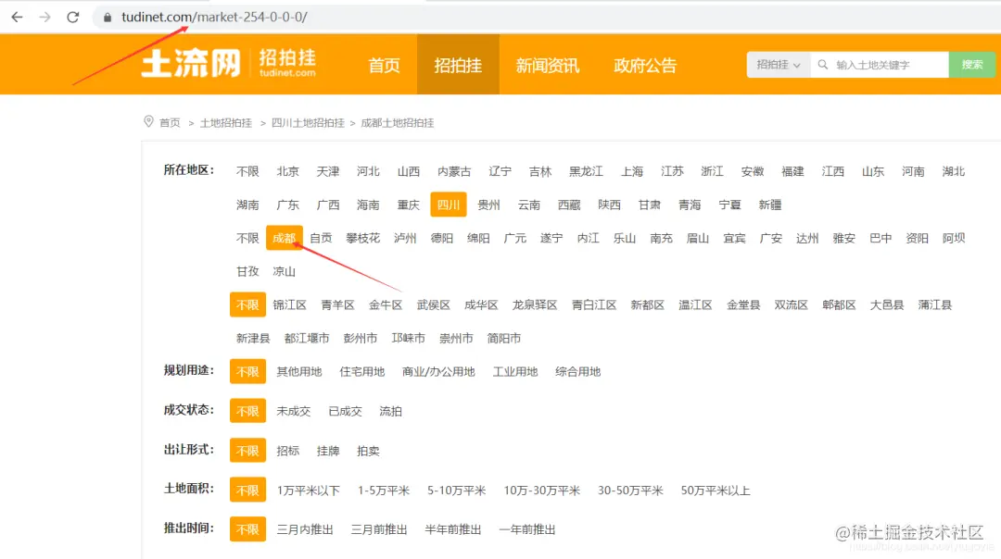The width and height of the screenshot is (1001, 559).
Task: Select 住宅用地 under 规划用途
Action: coord(361,371)
